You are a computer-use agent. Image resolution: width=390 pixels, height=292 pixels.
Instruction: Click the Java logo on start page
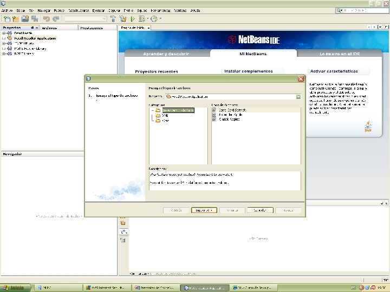tap(368, 126)
